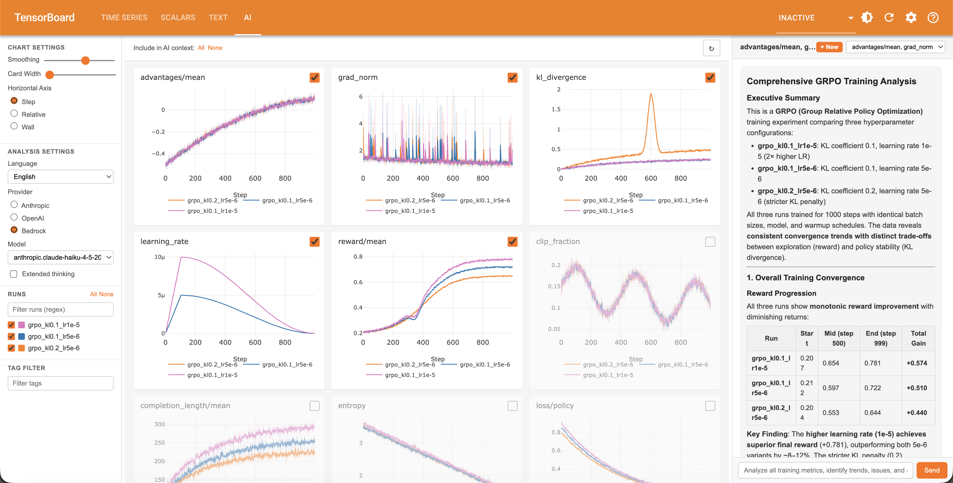
Task: Click grpo_kl0.2_lr5e-6 legend in reward/mean chart
Action: coord(400,364)
